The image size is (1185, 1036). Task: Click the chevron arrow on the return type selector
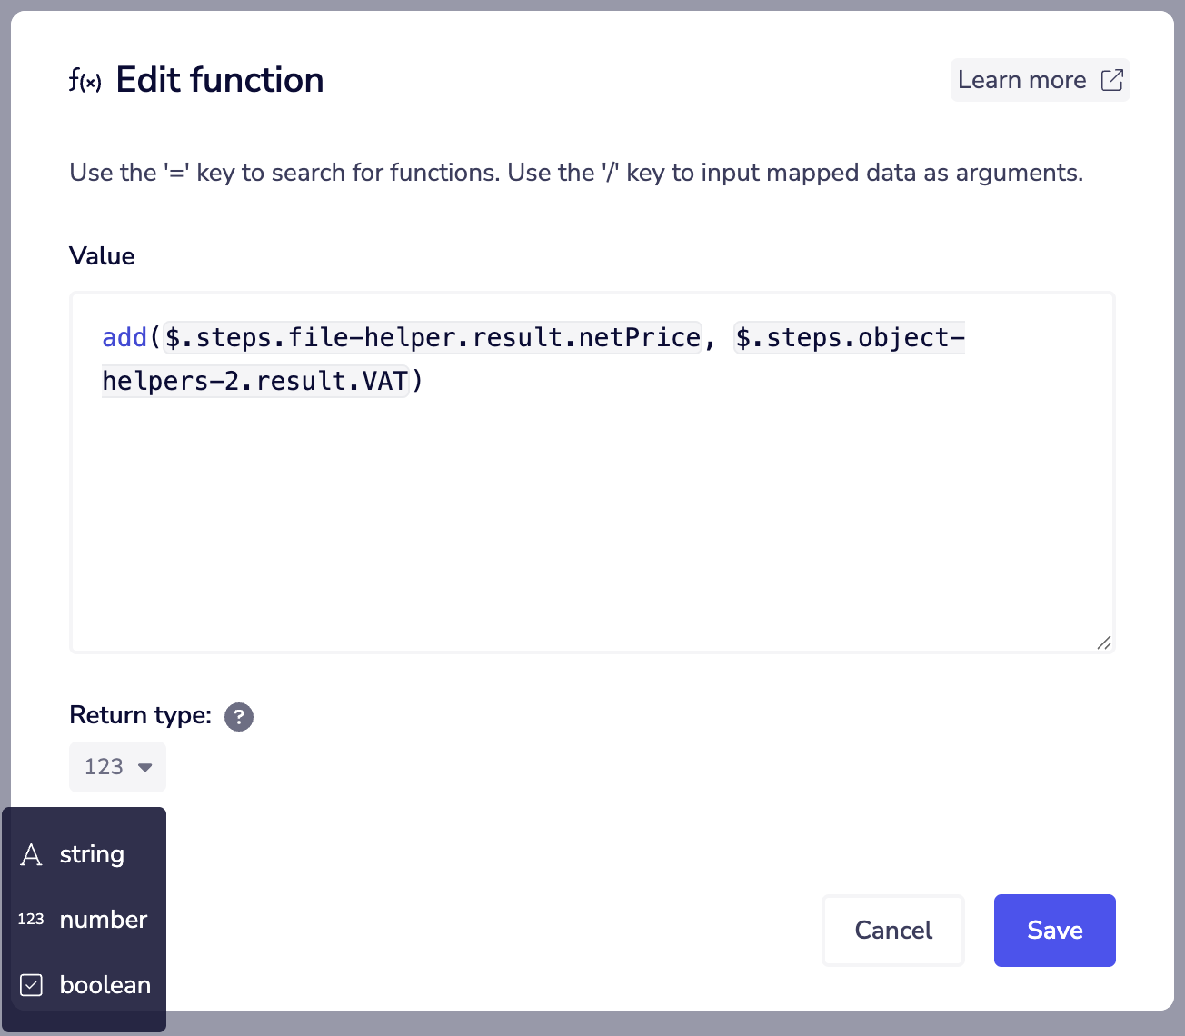coord(144,767)
